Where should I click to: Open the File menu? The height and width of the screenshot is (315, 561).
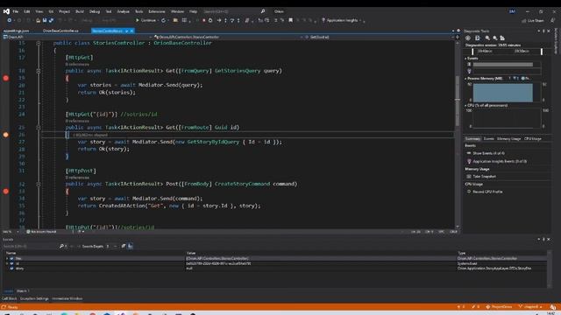(16, 11)
